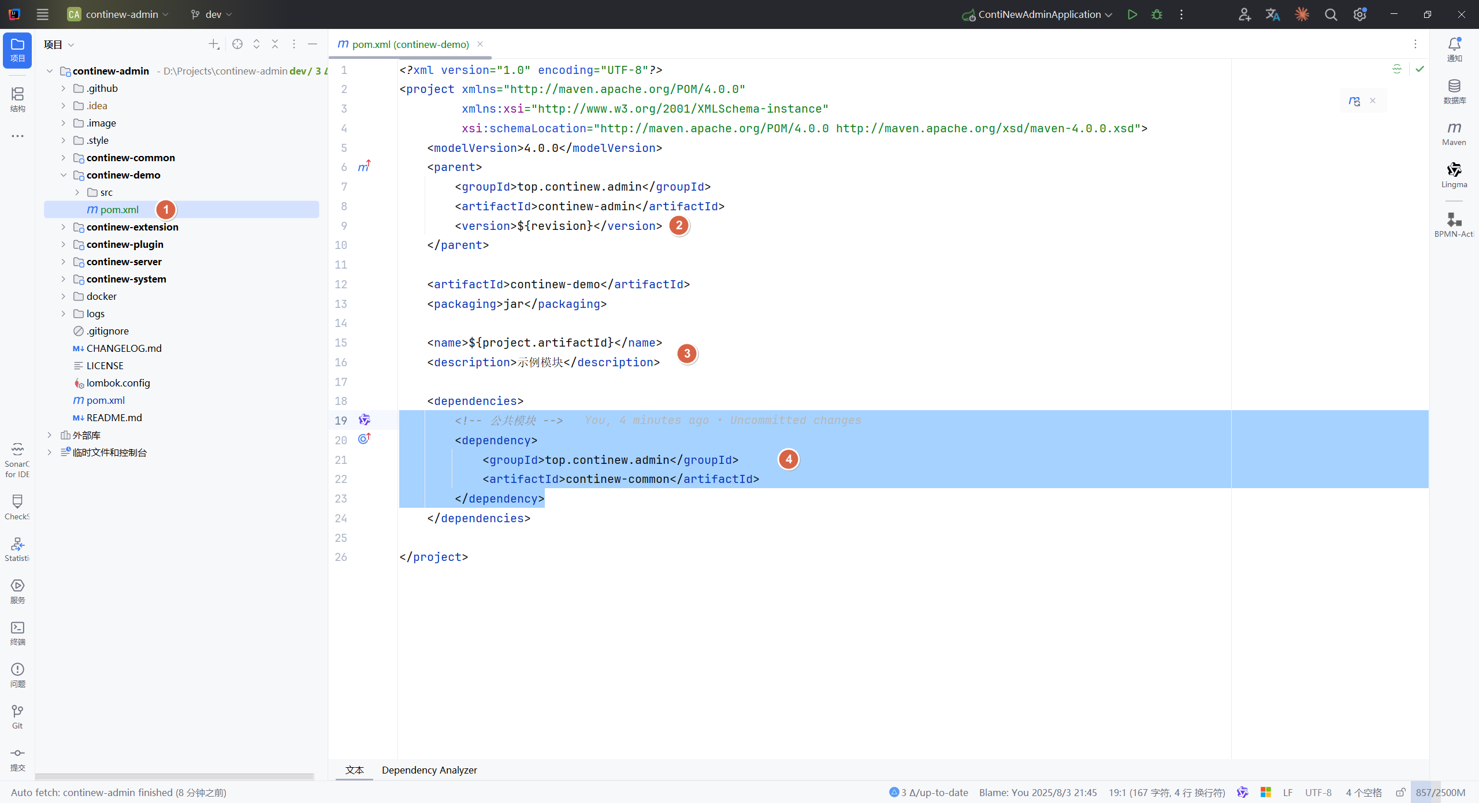Click the LF line separator indicator
The image size is (1479, 803).
[x=1288, y=792]
